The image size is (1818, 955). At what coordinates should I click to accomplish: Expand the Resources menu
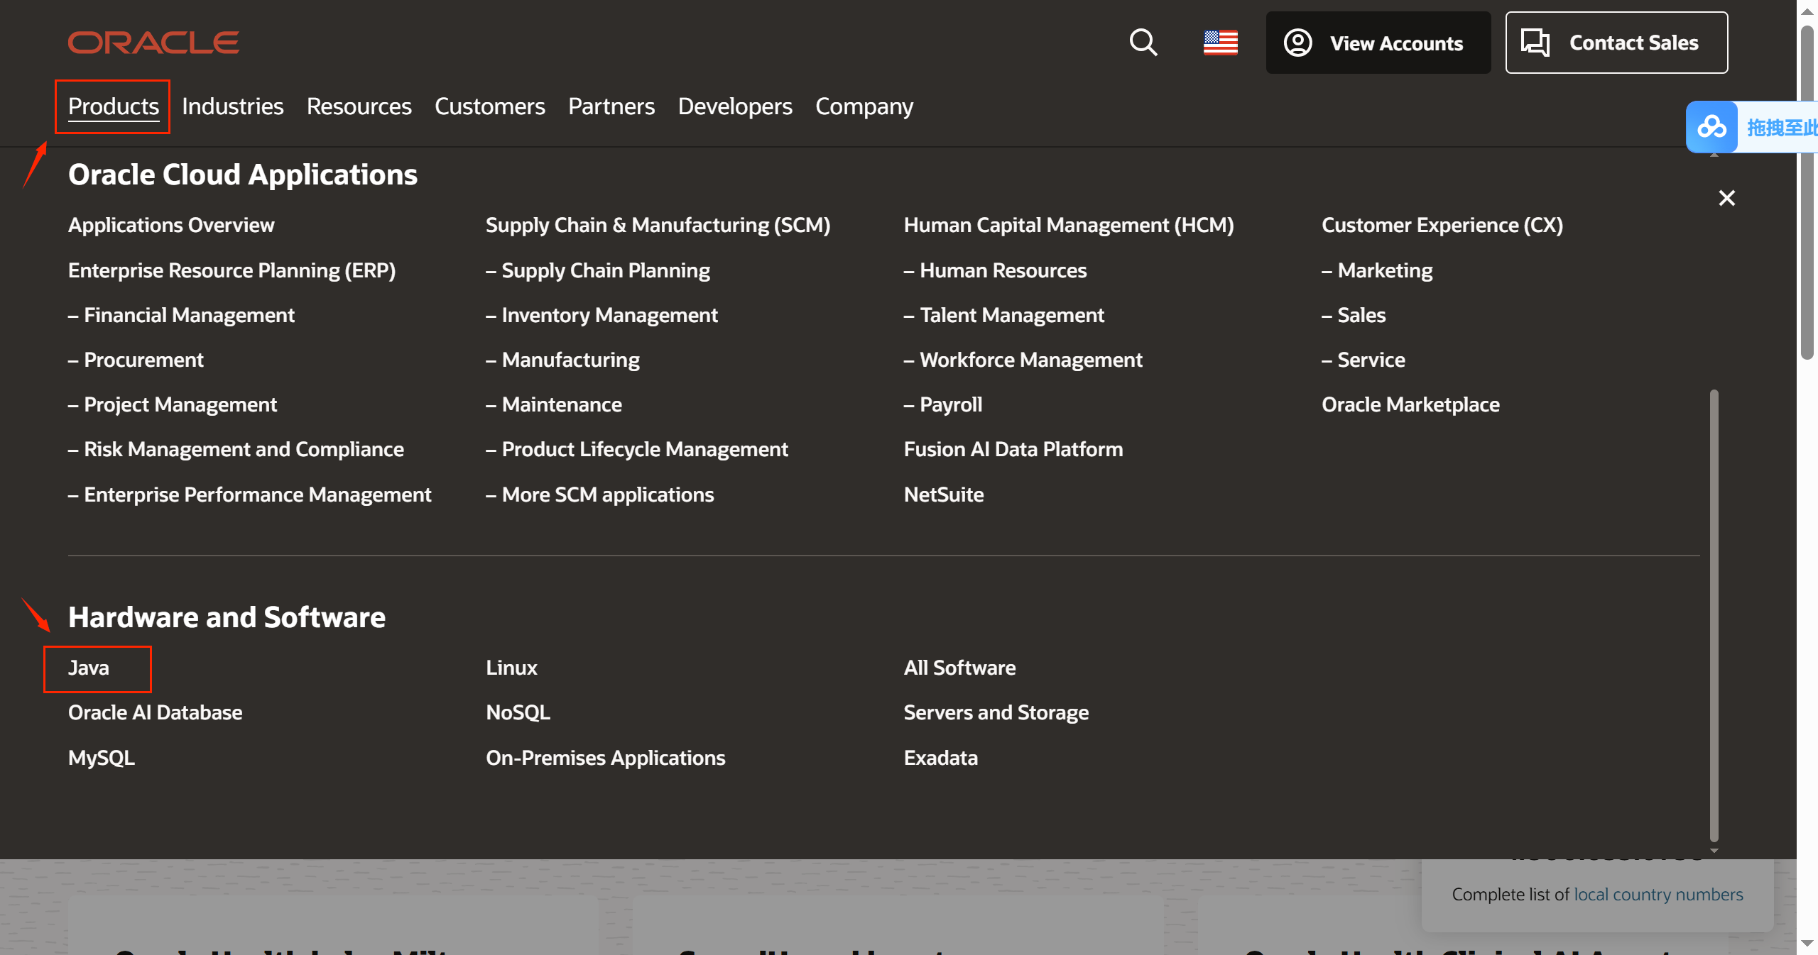[x=359, y=106]
